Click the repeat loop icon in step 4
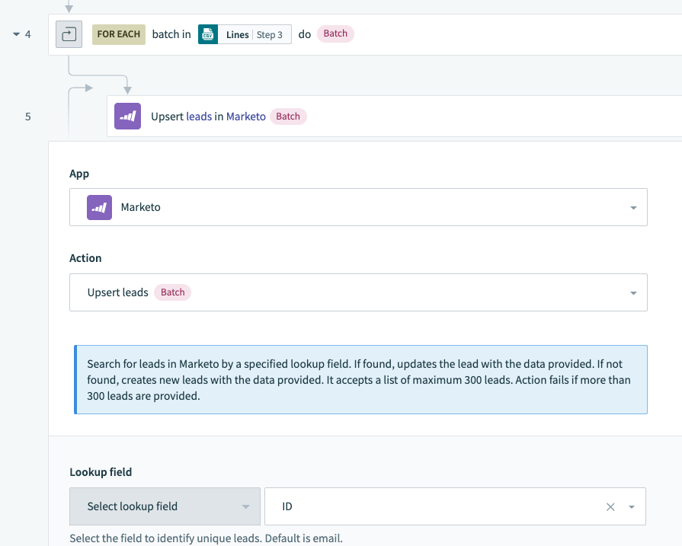This screenshot has width=682, height=546. (x=69, y=34)
